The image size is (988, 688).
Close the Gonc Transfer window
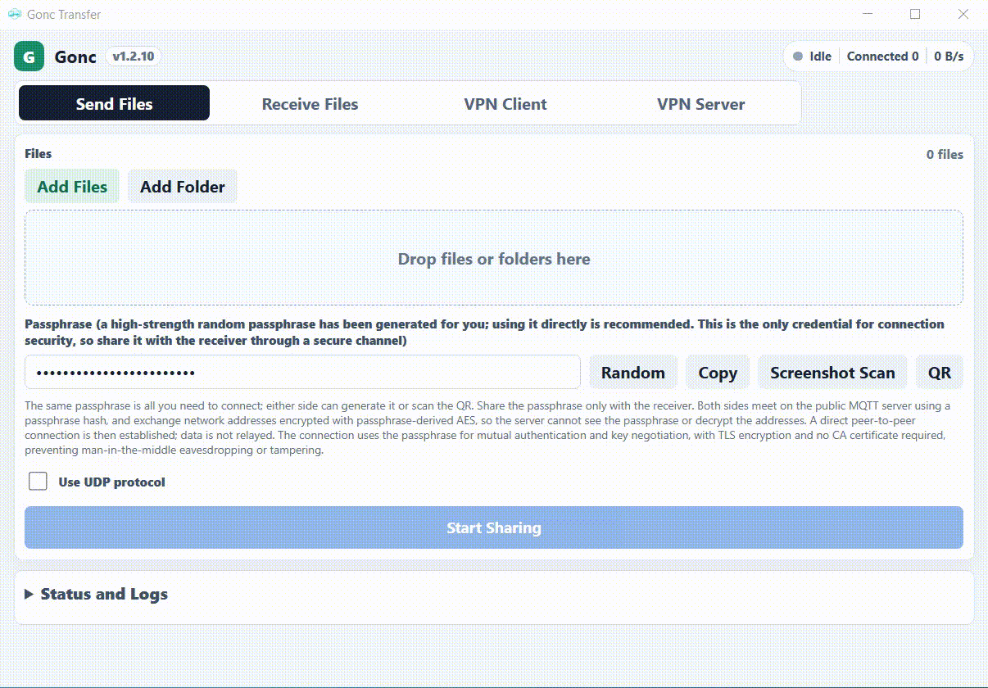(x=963, y=14)
